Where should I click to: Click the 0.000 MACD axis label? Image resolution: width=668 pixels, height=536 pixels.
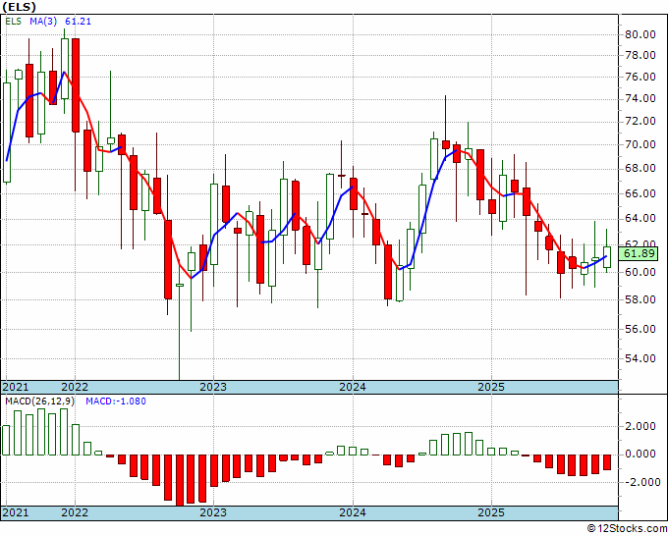click(x=640, y=455)
